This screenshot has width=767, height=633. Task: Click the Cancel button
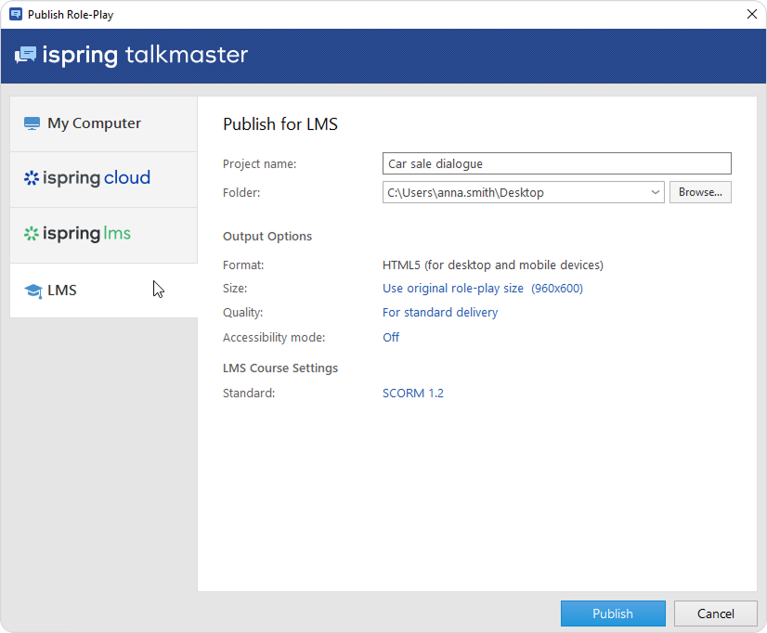[x=715, y=614]
